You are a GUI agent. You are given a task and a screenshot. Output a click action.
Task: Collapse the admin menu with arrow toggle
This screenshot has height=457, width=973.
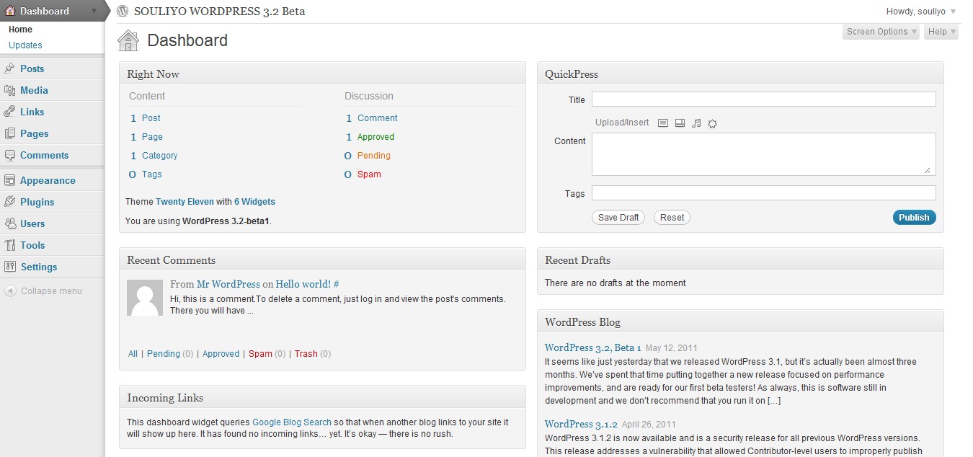click(x=10, y=291)
